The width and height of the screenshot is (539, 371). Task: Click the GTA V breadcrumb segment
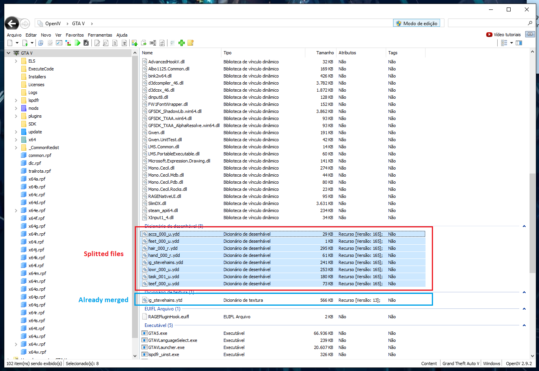pyautogui.click(x=78, y=24)
